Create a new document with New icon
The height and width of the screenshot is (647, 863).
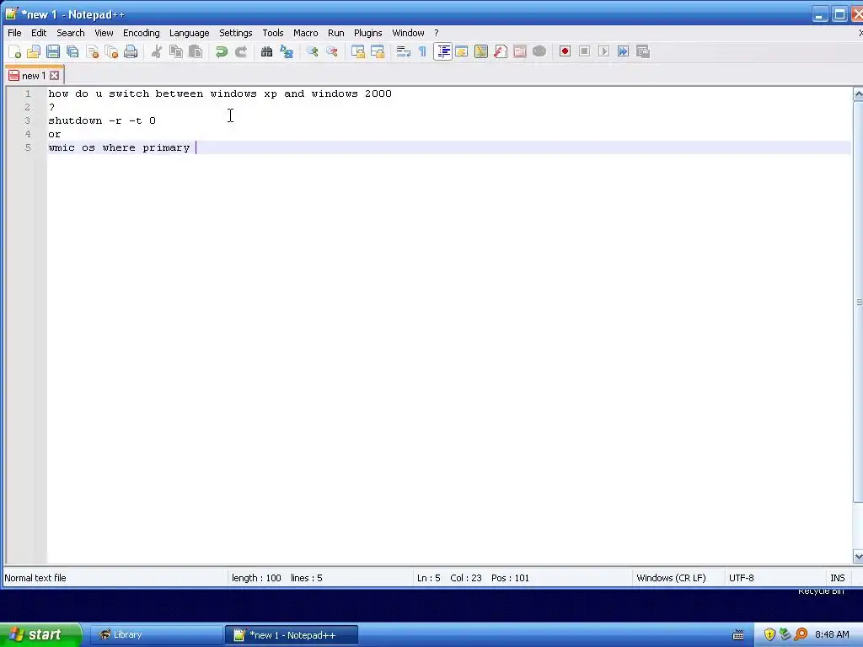point(15,51)
